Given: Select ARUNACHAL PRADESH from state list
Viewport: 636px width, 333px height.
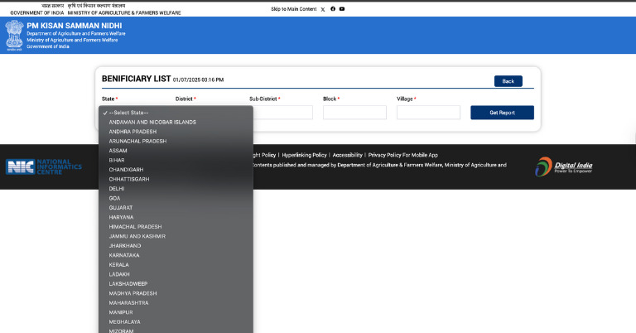Looking at the screenshot, I should (x=176, y=141).
